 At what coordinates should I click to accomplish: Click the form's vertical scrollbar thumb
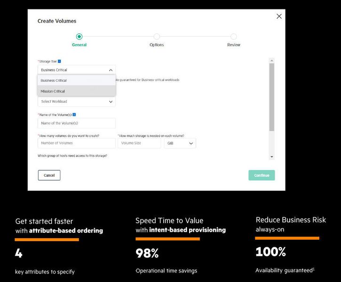(x=271, y=96)
